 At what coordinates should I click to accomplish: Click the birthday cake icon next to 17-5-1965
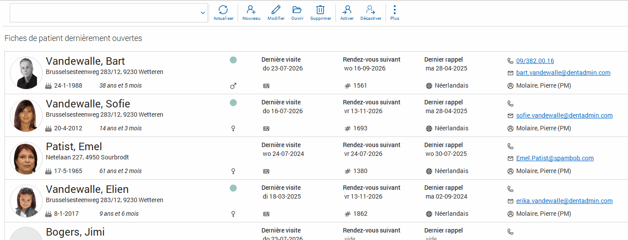click(x=48, y=171)
